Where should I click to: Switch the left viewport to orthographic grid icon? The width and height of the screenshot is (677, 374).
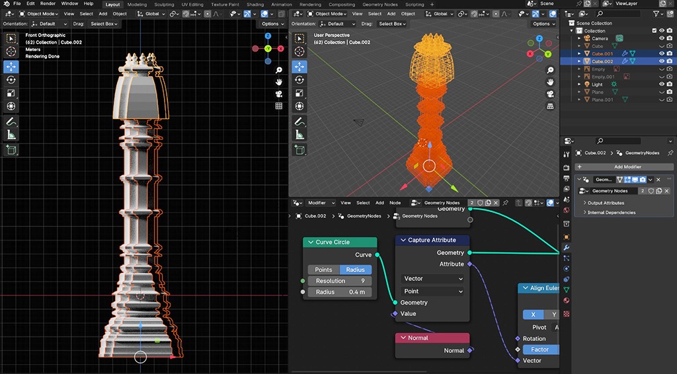click(279, 106)
